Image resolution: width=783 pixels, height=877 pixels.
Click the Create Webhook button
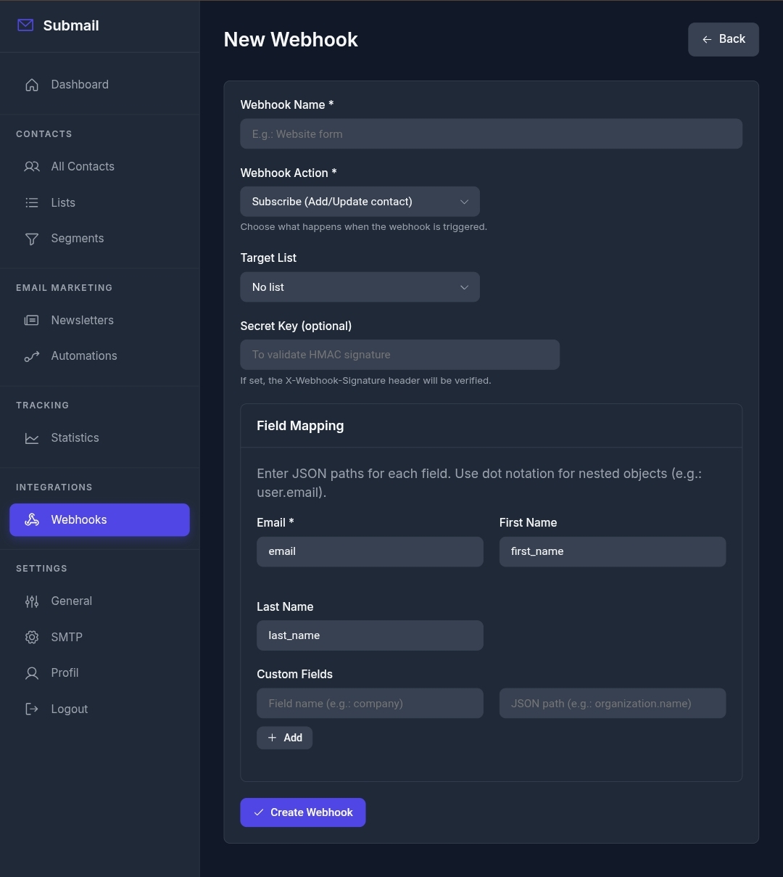303,812
